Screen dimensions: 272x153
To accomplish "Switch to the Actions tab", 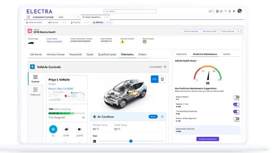I will [226, 54].
